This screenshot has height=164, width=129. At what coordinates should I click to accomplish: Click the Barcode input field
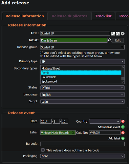click(x=82, y=144)
